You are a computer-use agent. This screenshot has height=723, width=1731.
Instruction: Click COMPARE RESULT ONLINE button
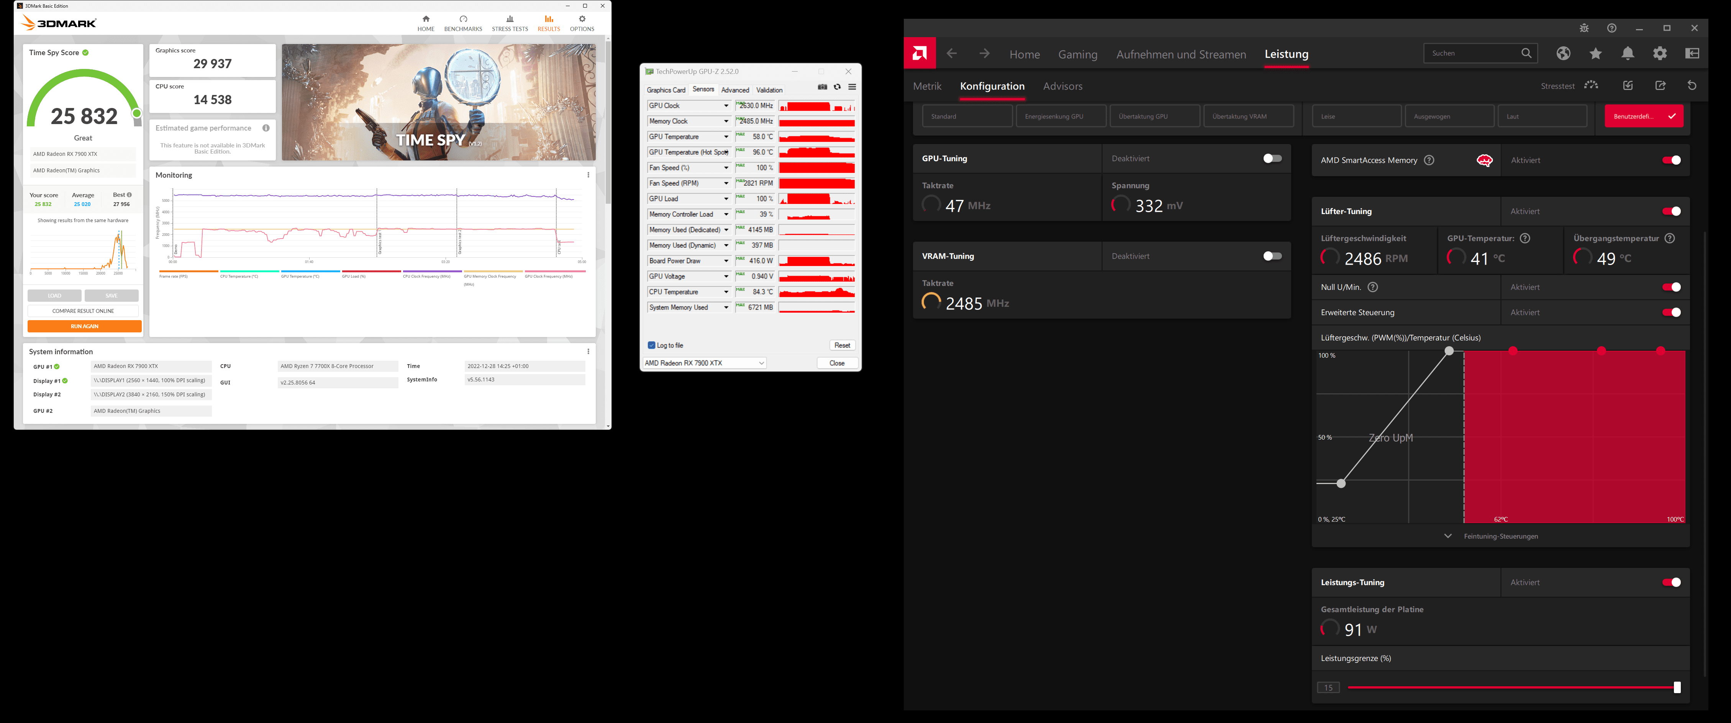coord(83,311)
